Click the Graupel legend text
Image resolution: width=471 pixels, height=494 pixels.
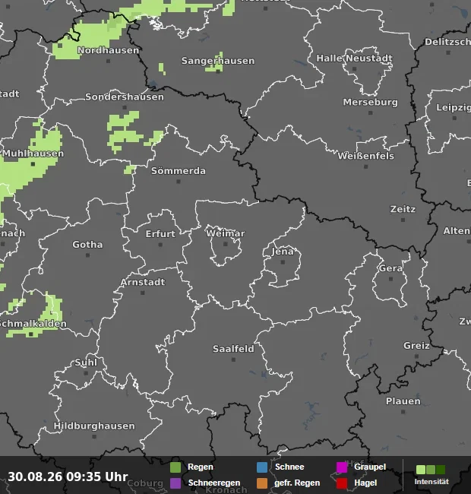[x=370, y=467]
